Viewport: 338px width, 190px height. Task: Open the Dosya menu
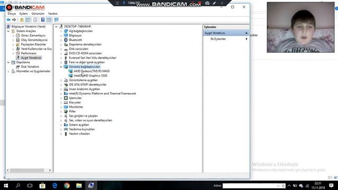[x=12, y=14]
